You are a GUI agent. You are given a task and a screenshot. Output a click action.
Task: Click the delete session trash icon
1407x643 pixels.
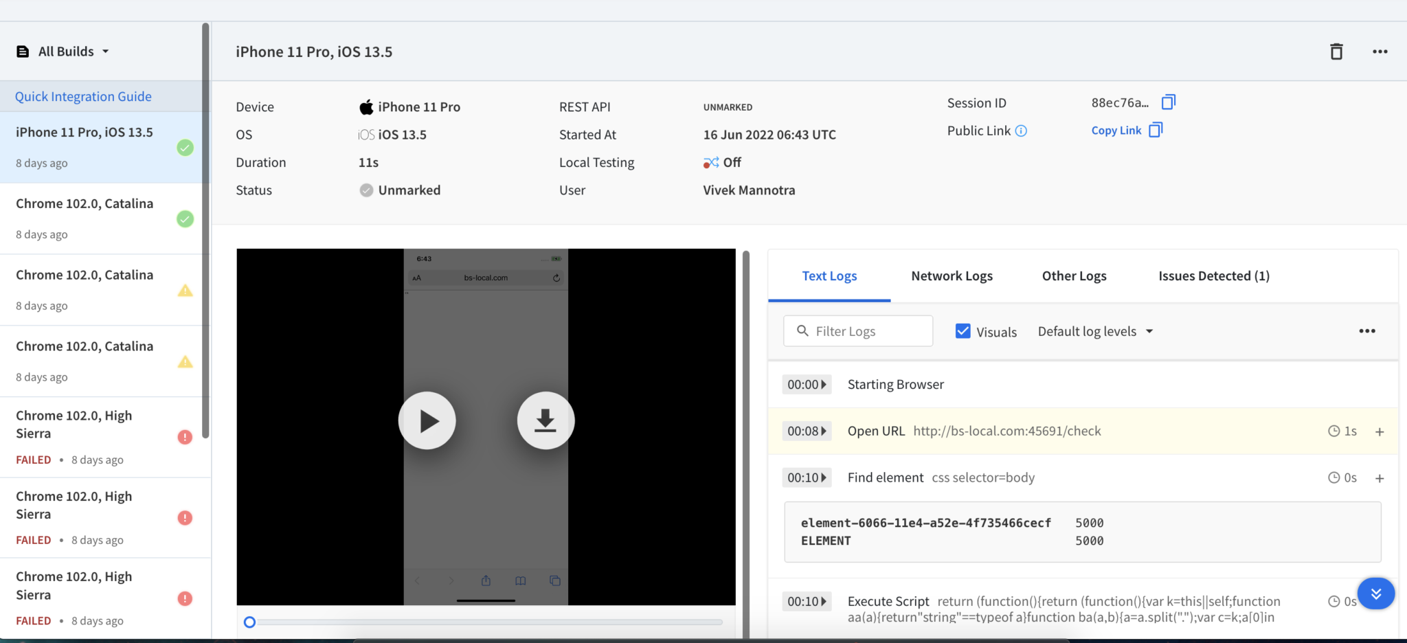pos(1335,51)
